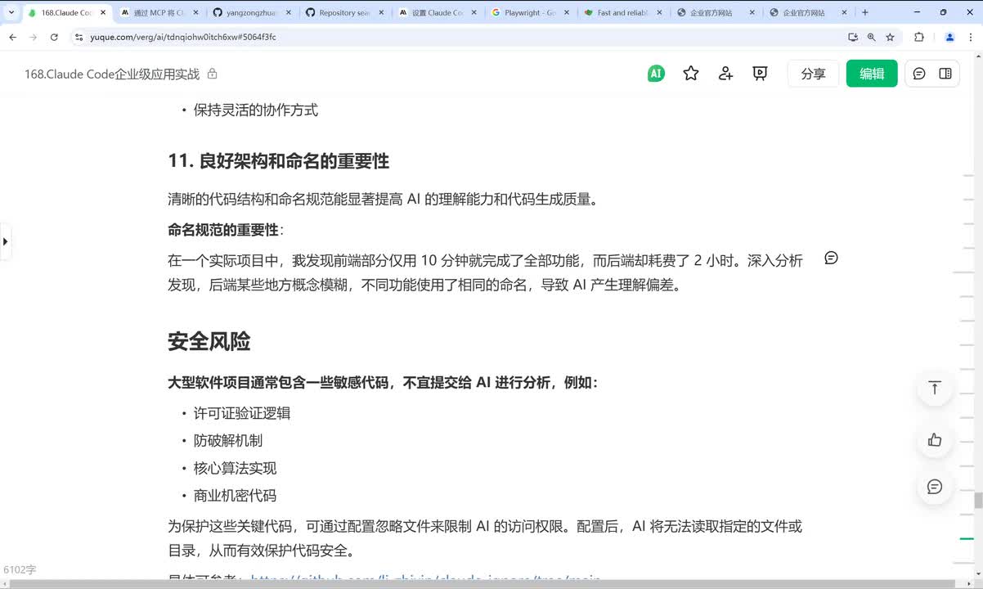The height and width of the screenshot is (589, 983).
Task: Click the green outline marker on right edge
Action: 966,539
